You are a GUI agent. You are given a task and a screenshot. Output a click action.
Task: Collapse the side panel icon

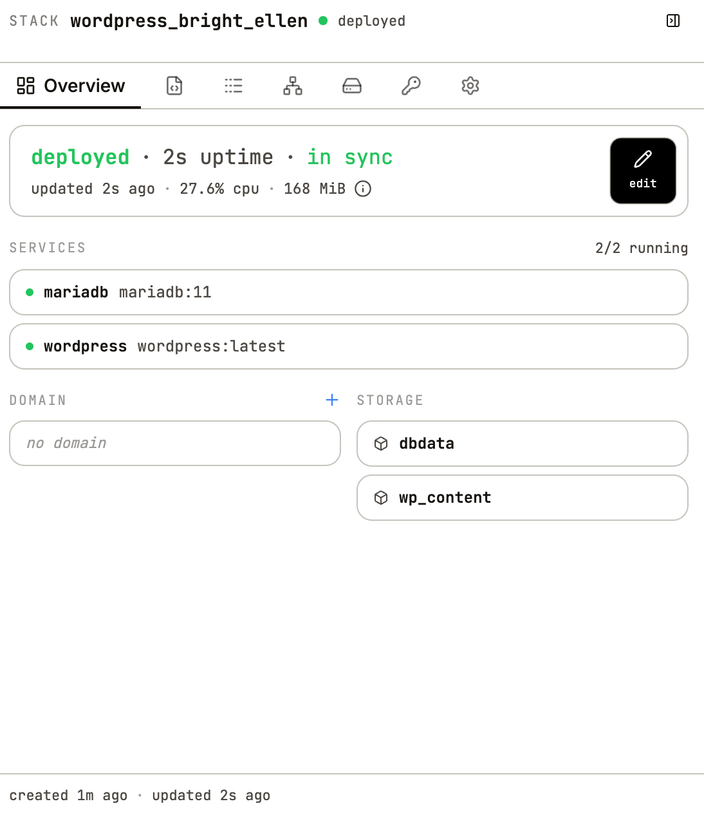673,21
